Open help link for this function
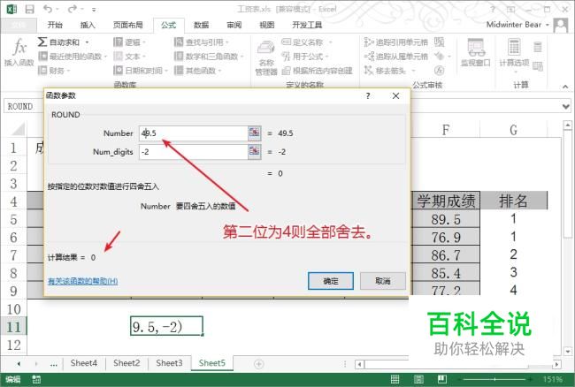This screenshot has width=575, height=387. coord(83,281)
